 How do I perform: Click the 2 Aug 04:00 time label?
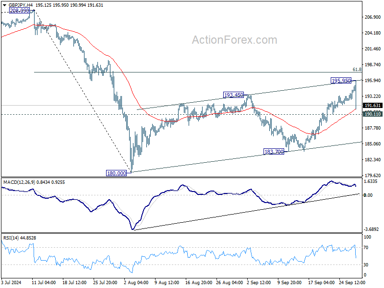pyautogui.click(x=136, y=282)
